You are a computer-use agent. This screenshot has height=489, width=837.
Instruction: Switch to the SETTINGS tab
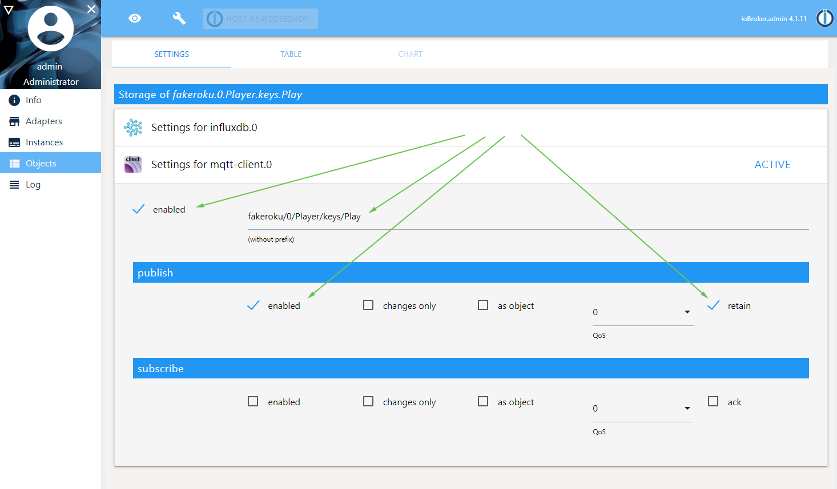click(x=171, y=54)
